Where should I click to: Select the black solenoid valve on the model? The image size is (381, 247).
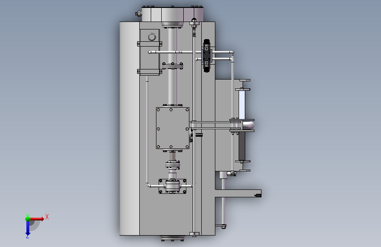coord(207,56)
